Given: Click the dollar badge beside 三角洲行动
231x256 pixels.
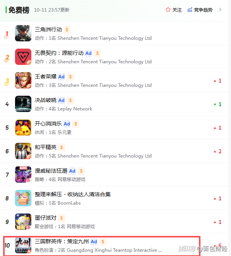Looking at the screenshot, I should click(x=67, y=30).
